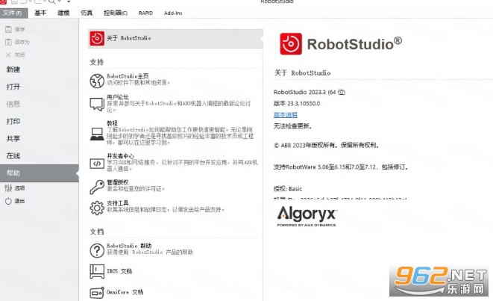493x301 pixels.
Task: Click the question mark RobotStudio 帮助 icon
Action: point(97,251)
